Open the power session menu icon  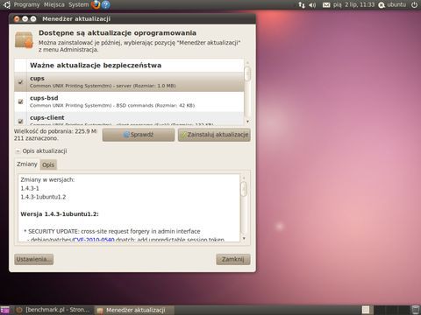pos(414,5)
